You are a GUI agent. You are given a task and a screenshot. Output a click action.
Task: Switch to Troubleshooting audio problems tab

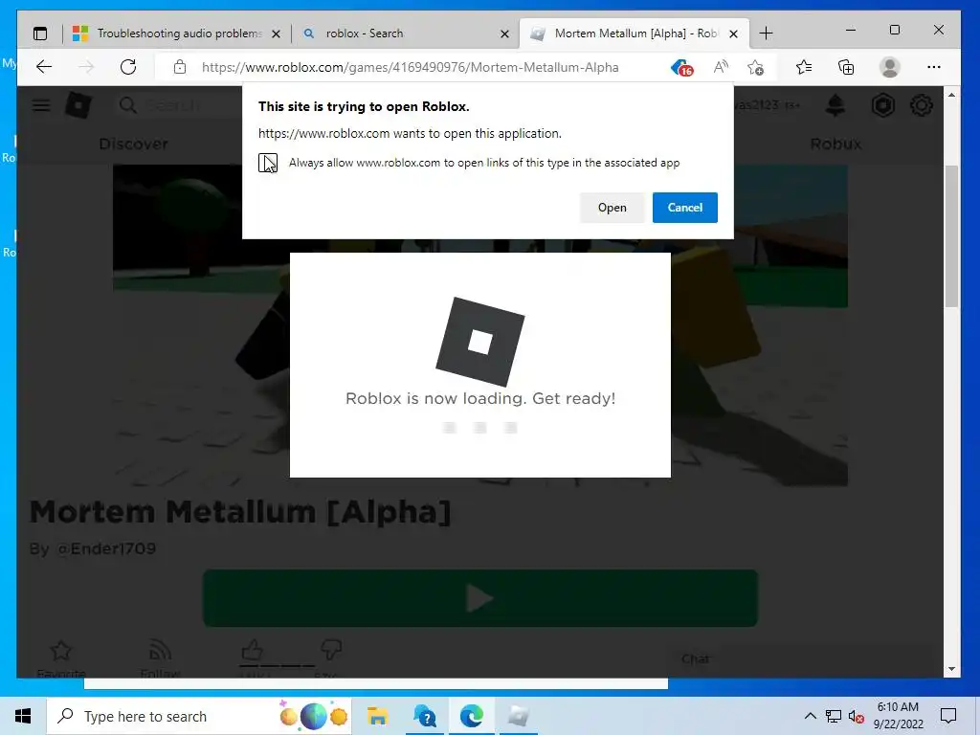click(x=178, y=33)
